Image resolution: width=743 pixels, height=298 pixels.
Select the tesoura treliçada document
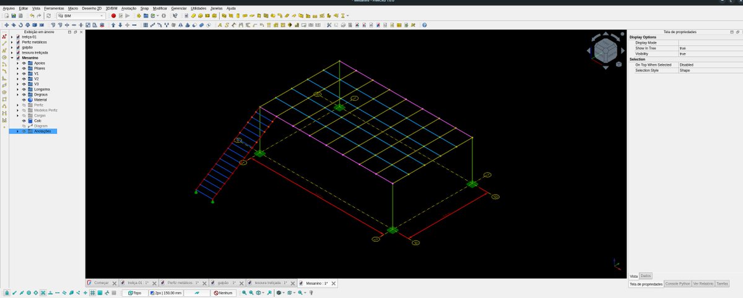[x=35, y=53]
